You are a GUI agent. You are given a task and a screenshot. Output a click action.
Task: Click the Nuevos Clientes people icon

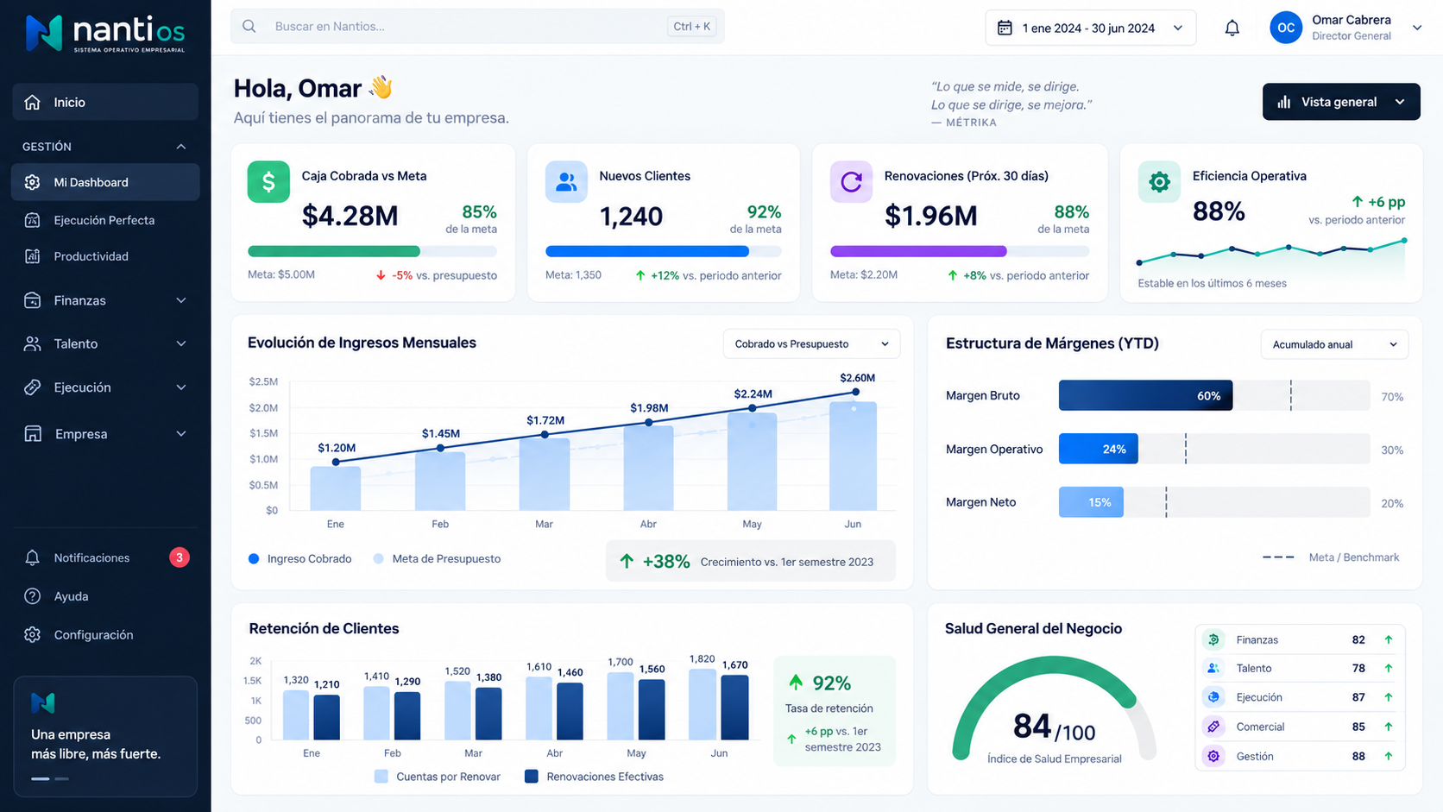coord(566,182)
